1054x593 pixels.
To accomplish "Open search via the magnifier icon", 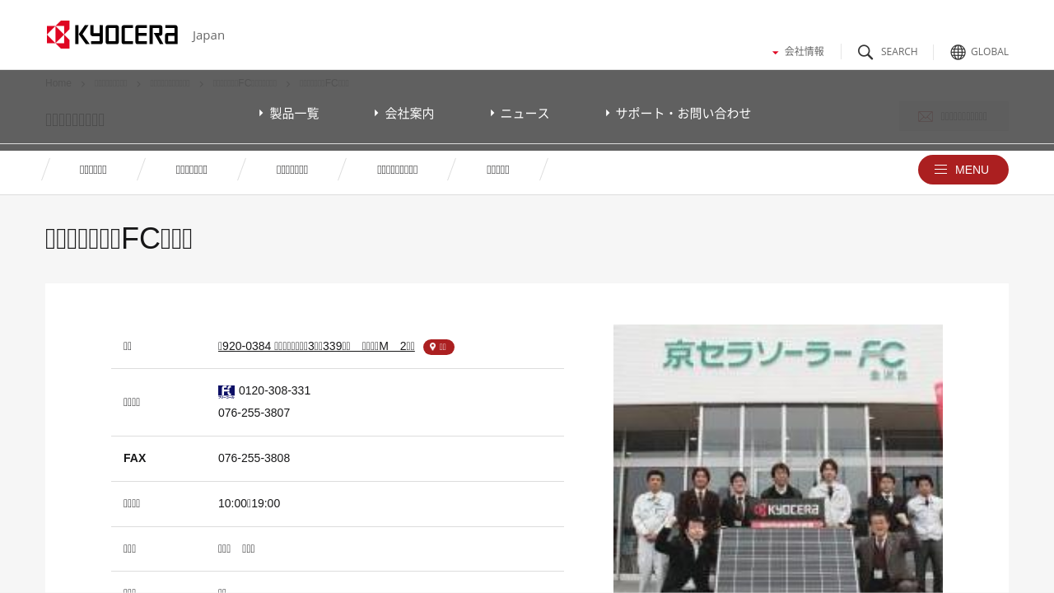I will coord(865,52).
